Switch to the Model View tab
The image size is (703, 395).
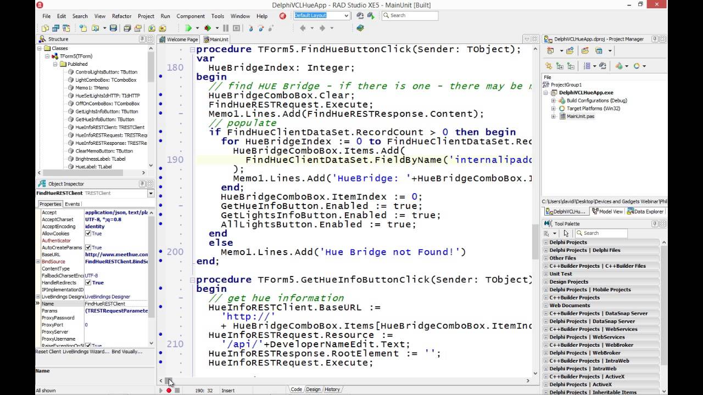click(x=607, y=211)
